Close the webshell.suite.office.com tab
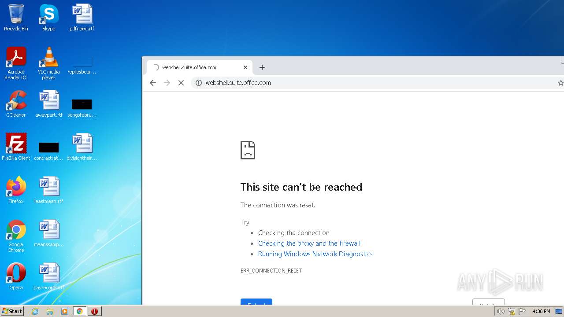Screen dimensions: 564x317 coord(245,67)
